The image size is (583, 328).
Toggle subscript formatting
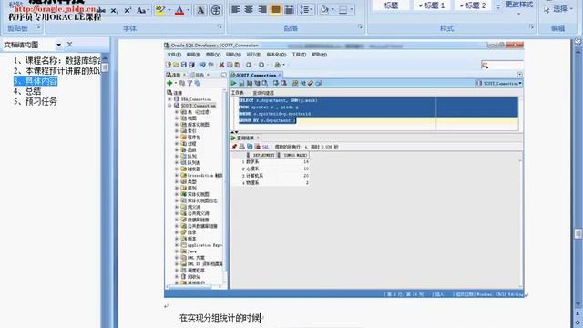click(x=114, y=10)
